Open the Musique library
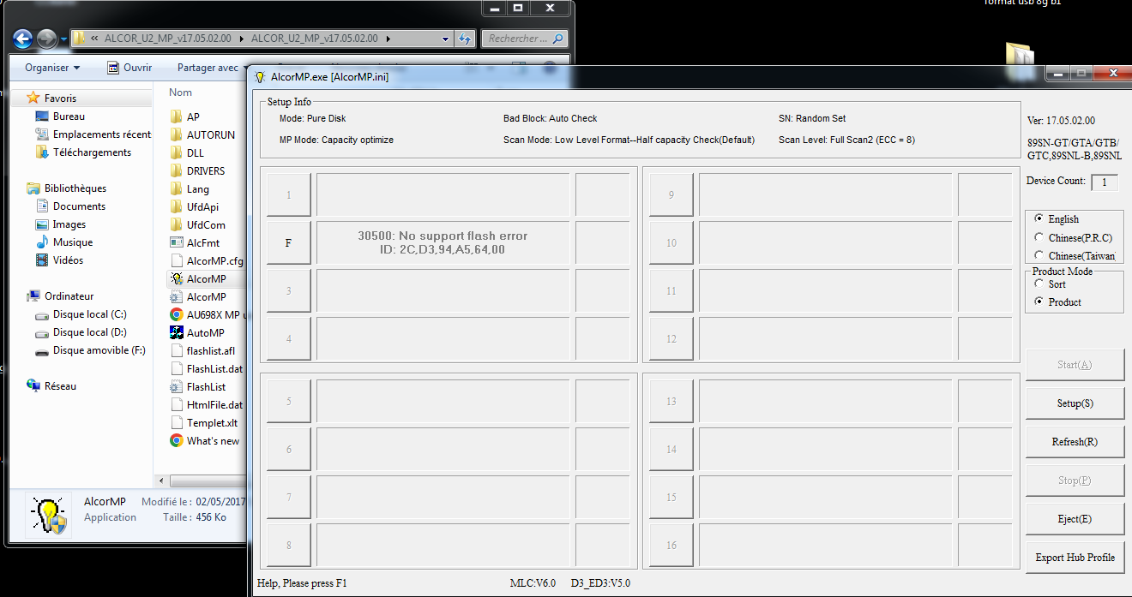Viewport: 1132px width, 597px height. (x=64, y=242)
